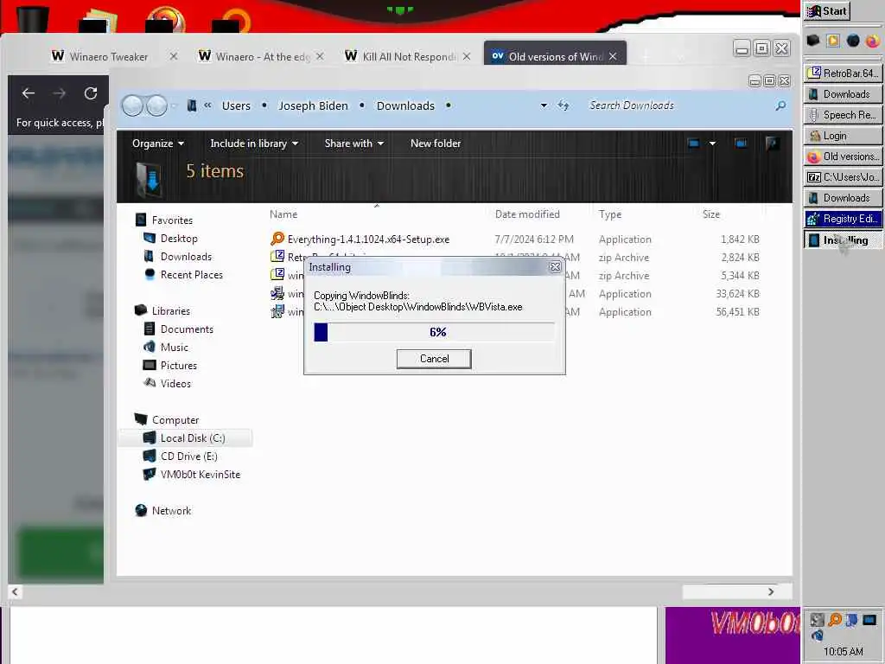Open the recent pages dropdown beside the forward button
This screenshot has height=664, width=885.
point(175,105)
